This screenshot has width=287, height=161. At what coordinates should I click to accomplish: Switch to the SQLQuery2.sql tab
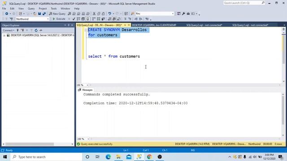204,25
